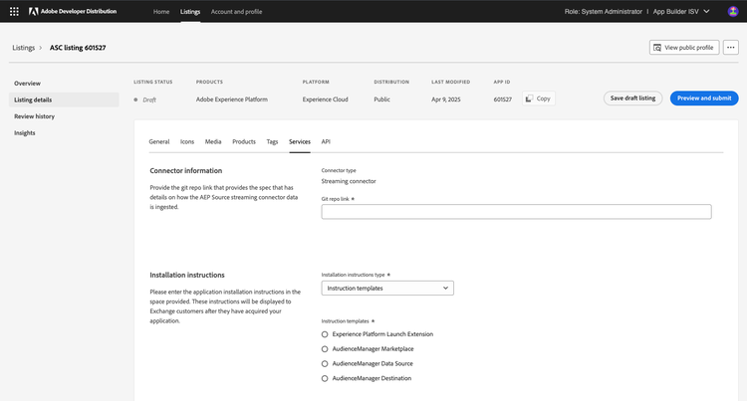The image size is (747, 401).
Task: Switch to the Services tab
Action: pyautogui.click(x=300, y=141)
